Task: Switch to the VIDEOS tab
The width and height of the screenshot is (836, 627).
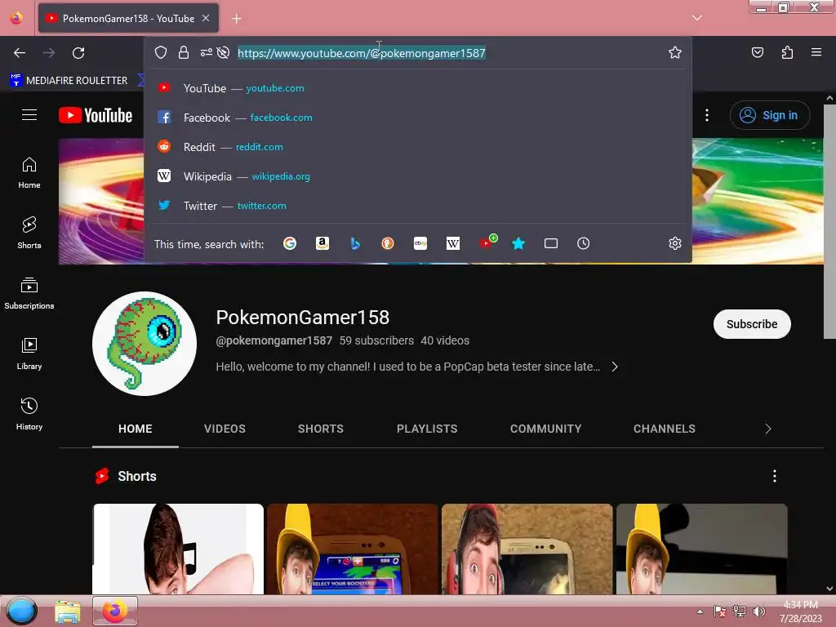Action: click(x=225, y=429)
